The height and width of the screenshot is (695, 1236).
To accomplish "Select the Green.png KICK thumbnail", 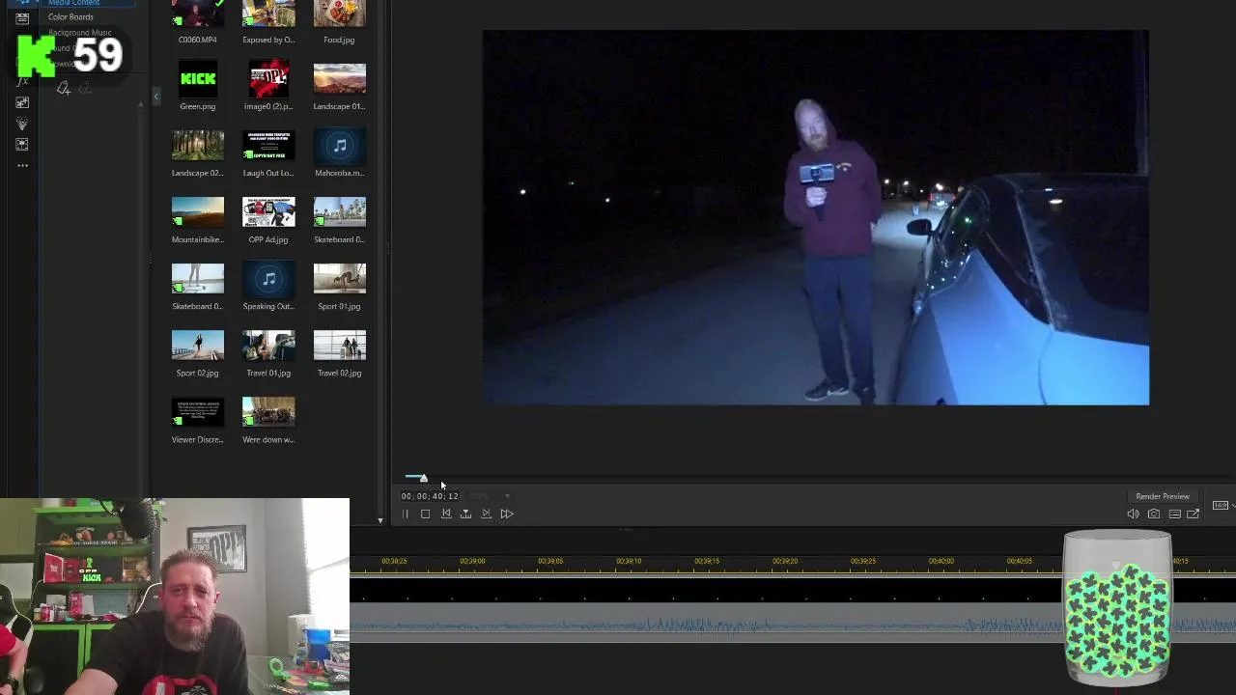I will click(198, 79).
